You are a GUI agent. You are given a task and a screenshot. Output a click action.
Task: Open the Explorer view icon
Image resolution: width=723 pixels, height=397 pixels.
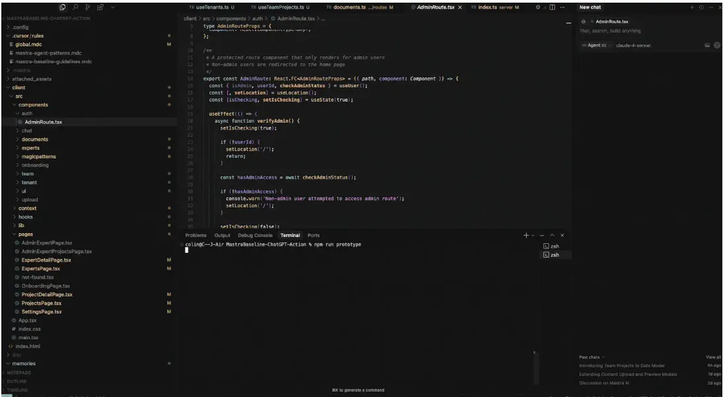[63, 7]
